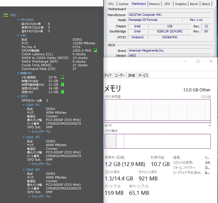The image size is (218, 203).
Task: Collapse the スロット #2 tree node
Action: (24, 137)
